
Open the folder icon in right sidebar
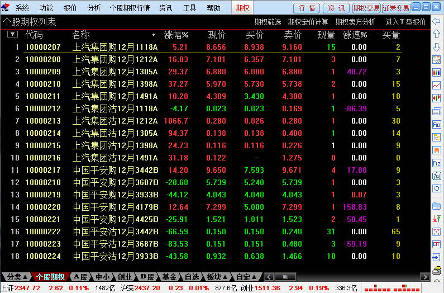click(437, 206)
